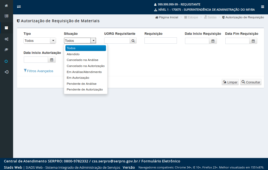Viewport: 268px width, 170px height.
Task: Select 'Atendido' option
Action: (86, 54)
